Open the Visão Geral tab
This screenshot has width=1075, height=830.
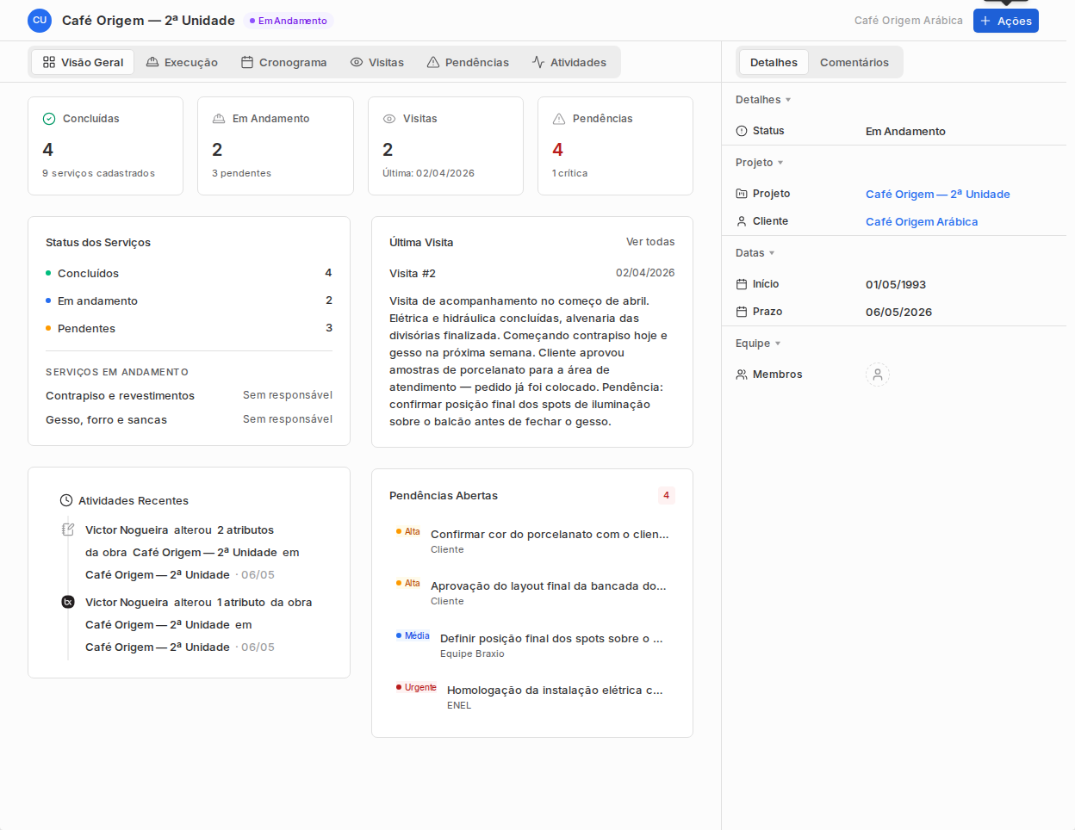click(x=83, y=62)
